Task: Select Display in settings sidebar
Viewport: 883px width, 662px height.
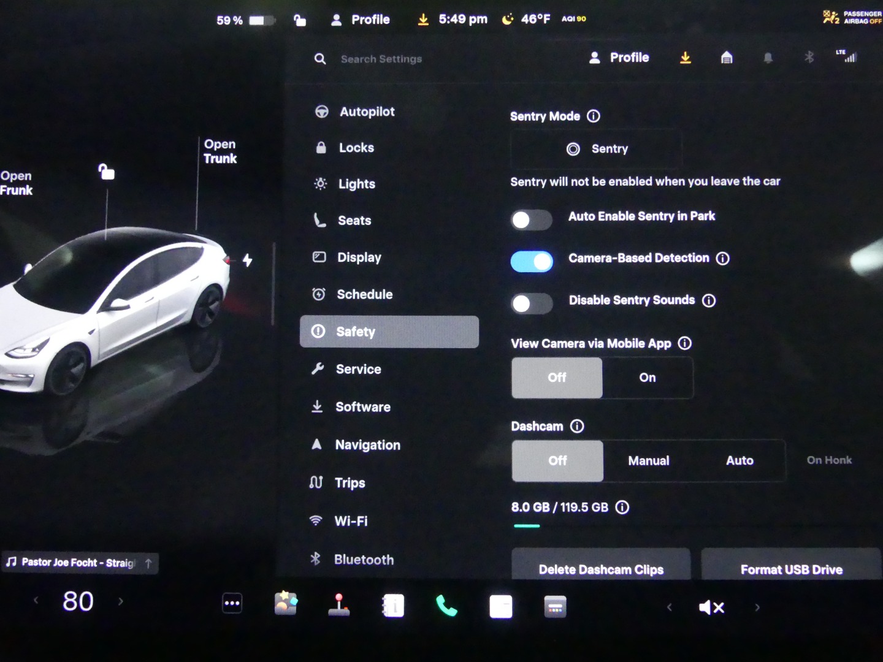Action: (x=359, y=258)
